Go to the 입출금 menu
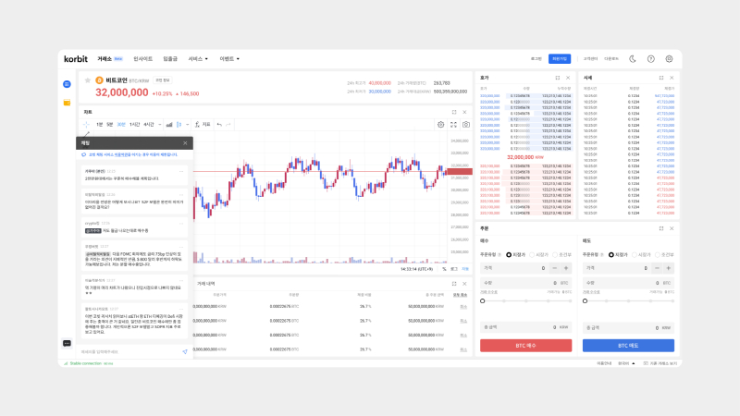740x416 pixels. (169, 58)
